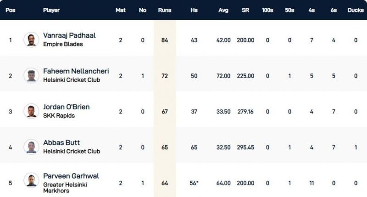The image size is (367, 197).
Task: Click the Player column header
Action: pos(51,10)
